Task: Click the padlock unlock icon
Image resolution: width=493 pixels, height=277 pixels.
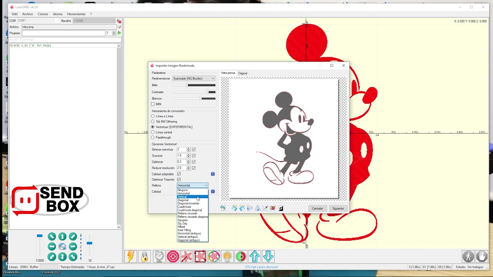Action: [x=144, y=256]
